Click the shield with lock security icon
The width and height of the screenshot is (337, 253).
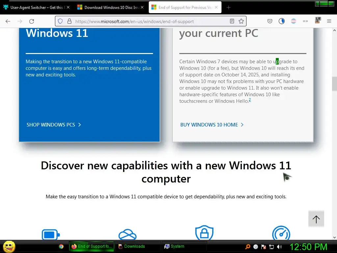[204, 233]
